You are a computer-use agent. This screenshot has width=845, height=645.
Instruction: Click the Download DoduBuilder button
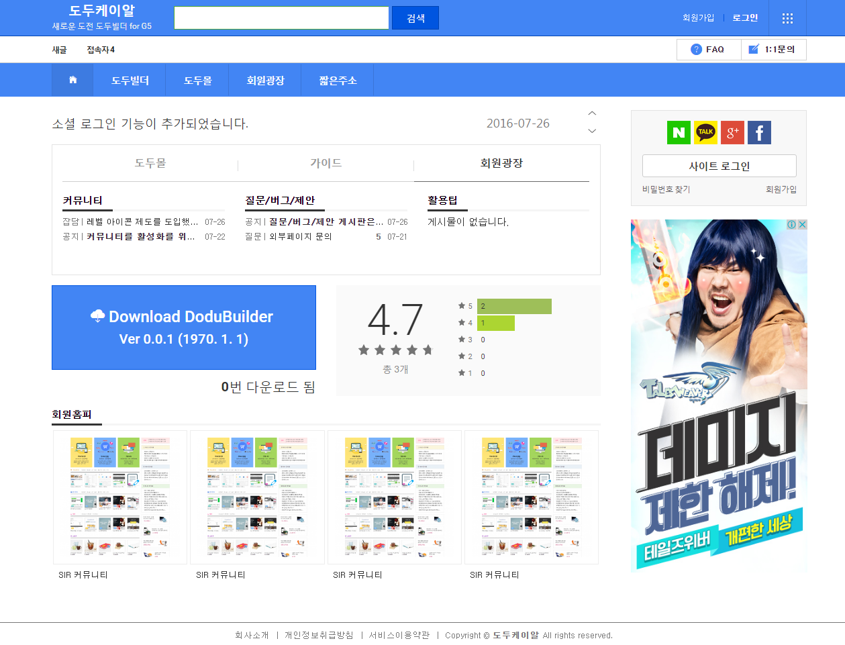pyautogui.click(x=184, y=328)
